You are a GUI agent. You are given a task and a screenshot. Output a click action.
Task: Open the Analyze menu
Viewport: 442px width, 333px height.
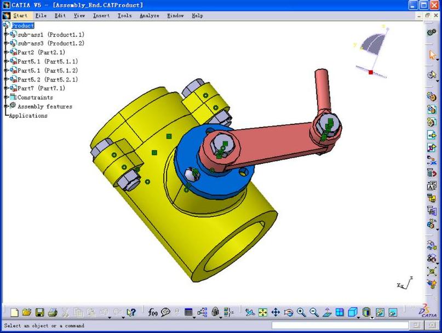(150, 15)
